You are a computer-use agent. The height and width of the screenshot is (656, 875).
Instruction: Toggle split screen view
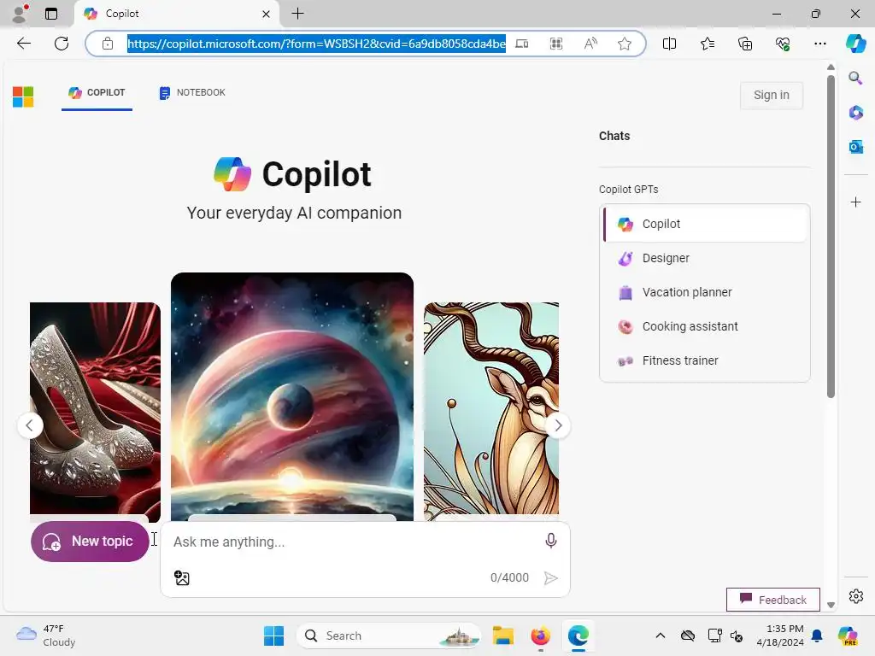click(x=669, y=44)
